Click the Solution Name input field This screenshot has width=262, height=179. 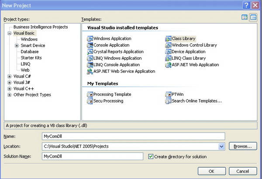click(x=93, y=156)
